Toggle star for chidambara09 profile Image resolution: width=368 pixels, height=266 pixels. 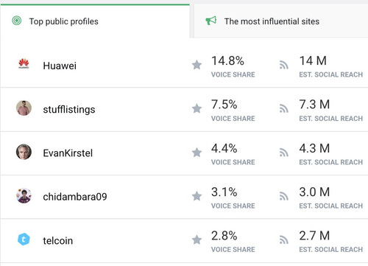point(197,196)
